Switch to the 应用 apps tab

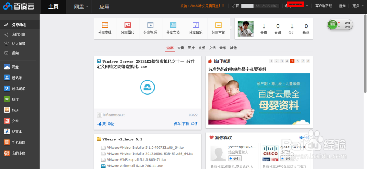tap(104, 7)
